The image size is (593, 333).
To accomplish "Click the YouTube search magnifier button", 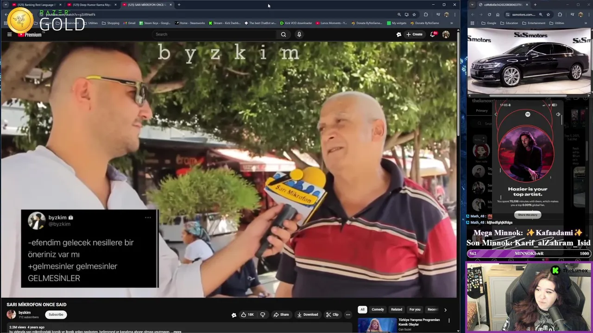I will point(284,34).
